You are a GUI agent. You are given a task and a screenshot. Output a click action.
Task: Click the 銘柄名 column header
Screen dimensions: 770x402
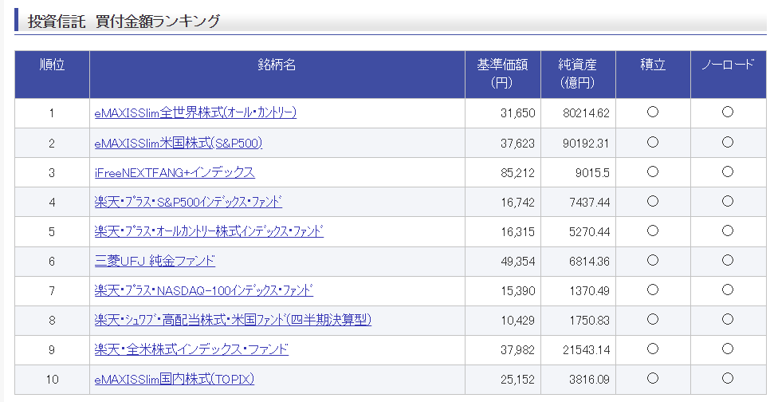coord(277,65)
